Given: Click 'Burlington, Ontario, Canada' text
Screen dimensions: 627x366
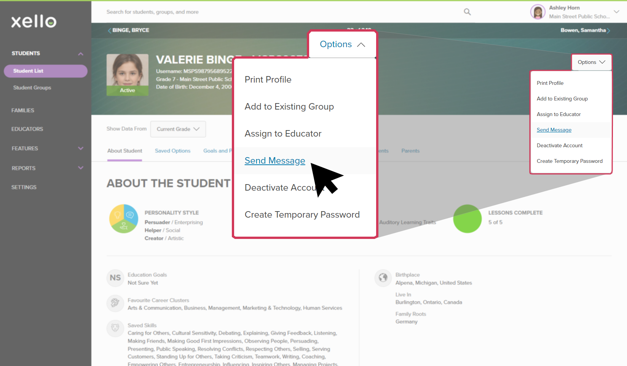Looking at the screenshot, I should 429,302.
